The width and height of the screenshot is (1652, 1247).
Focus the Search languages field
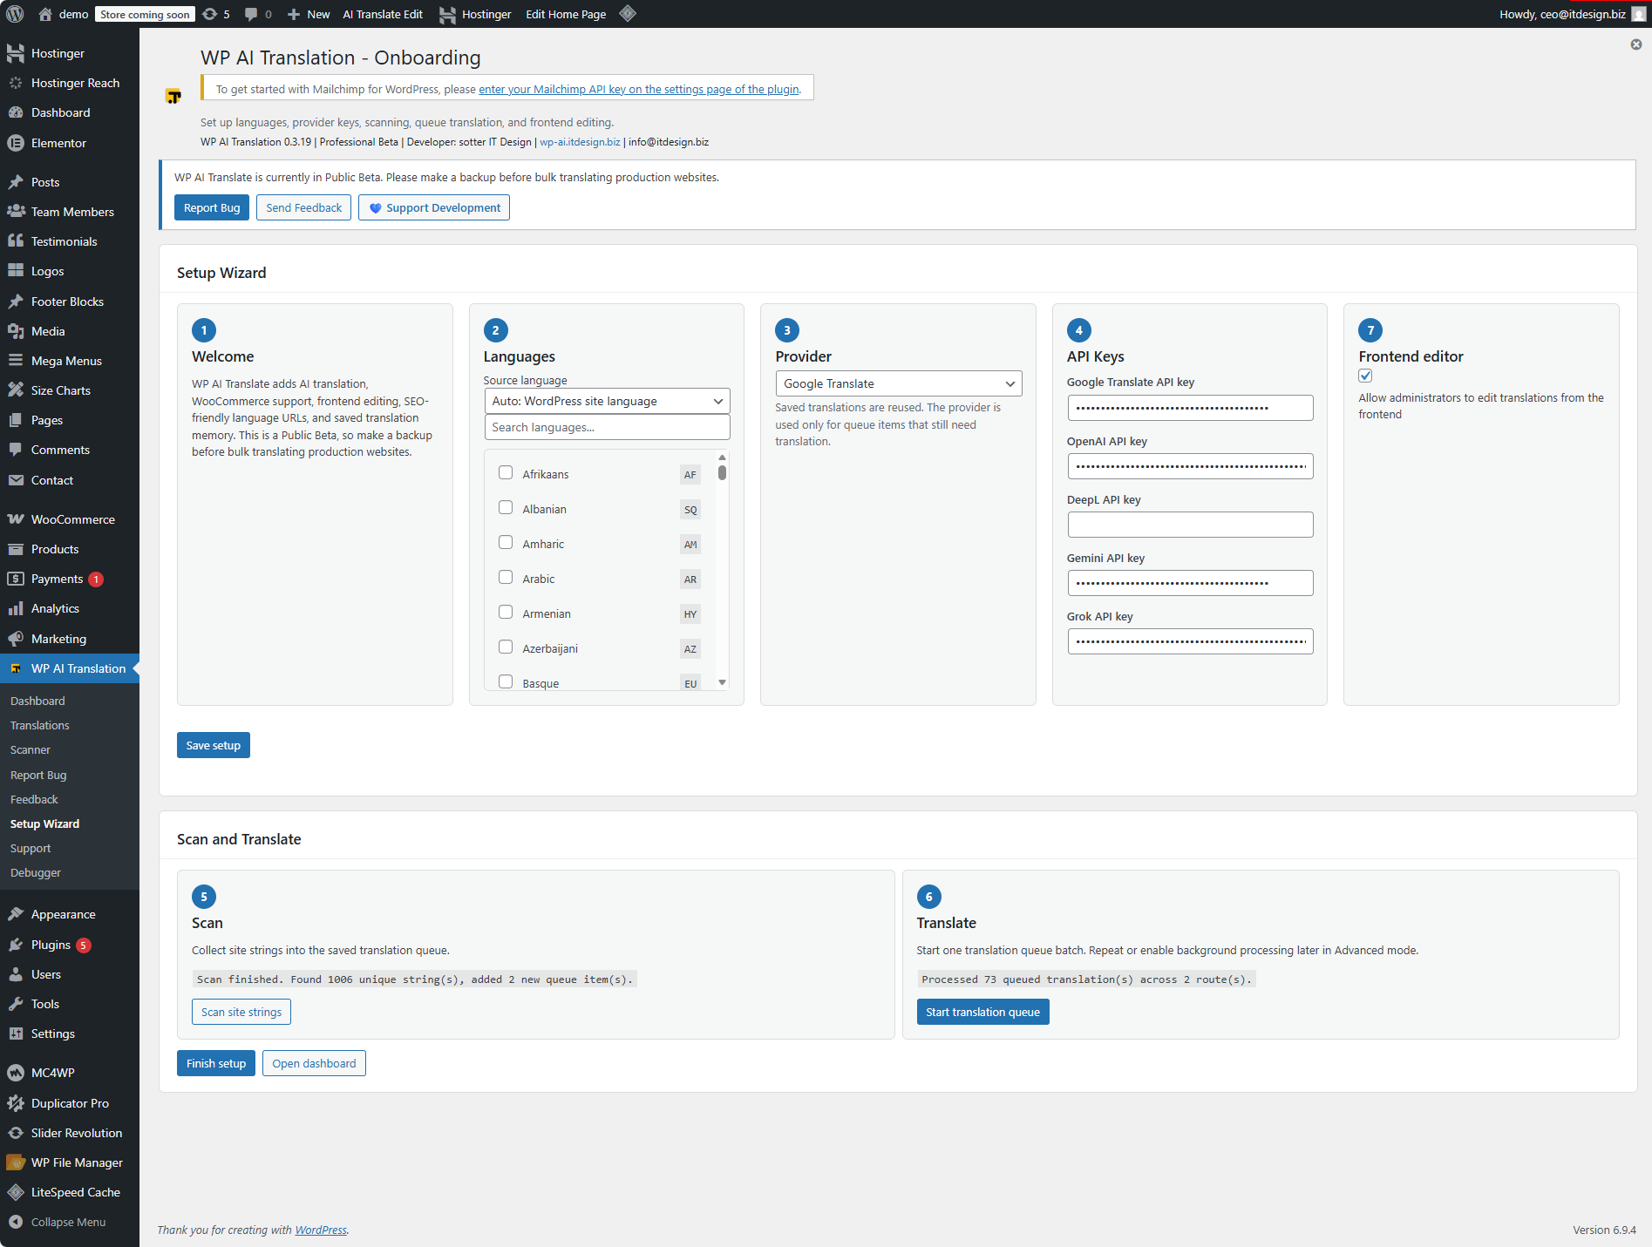607,427
